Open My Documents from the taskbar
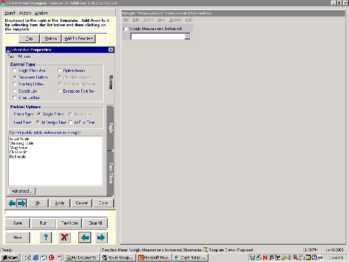This screenshot has height=262, width=349. 81,258
